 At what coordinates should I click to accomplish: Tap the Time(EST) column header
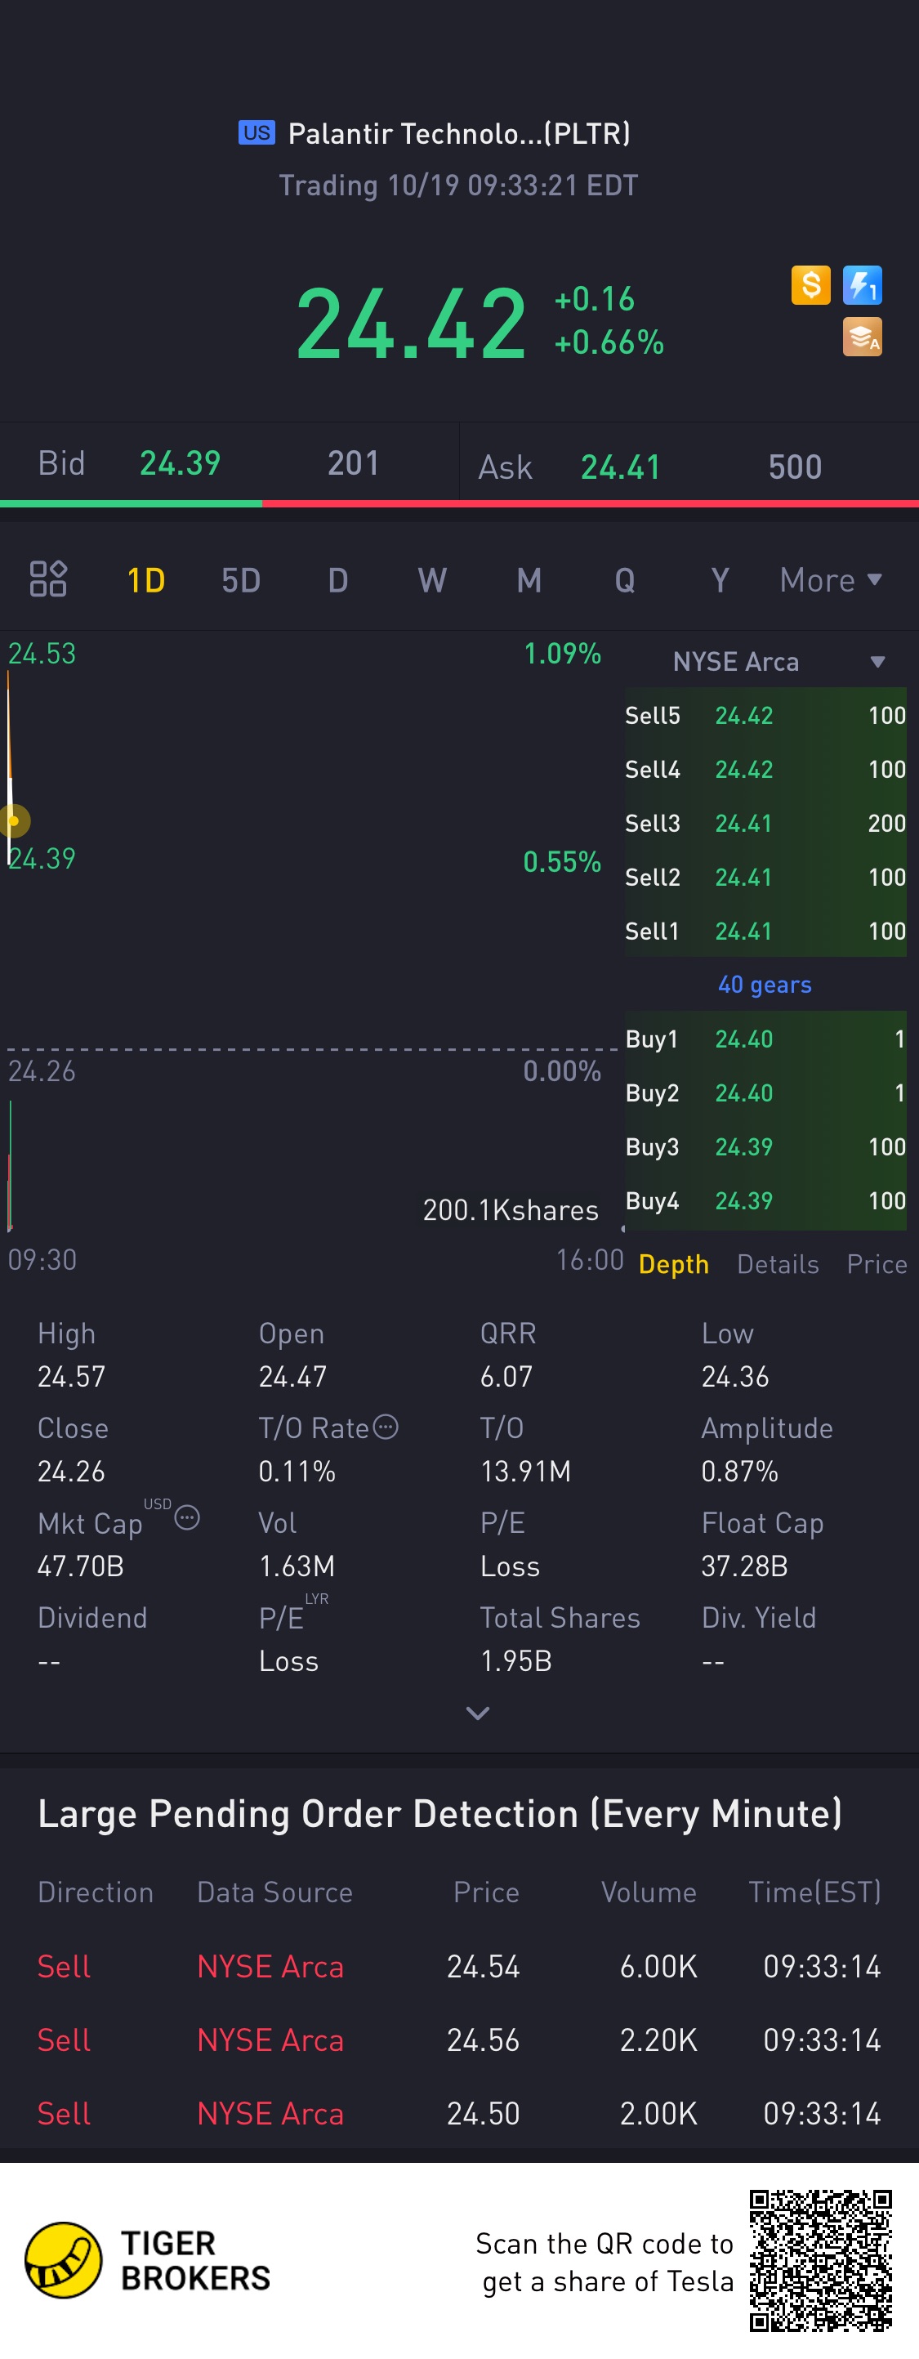(814, 1892)
